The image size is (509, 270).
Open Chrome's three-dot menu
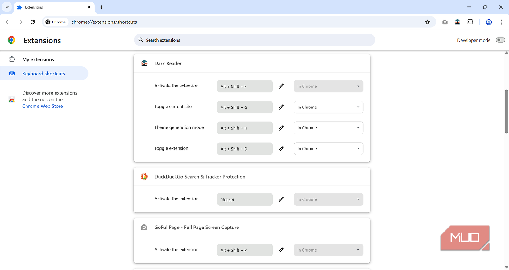[x=501, y=22]
